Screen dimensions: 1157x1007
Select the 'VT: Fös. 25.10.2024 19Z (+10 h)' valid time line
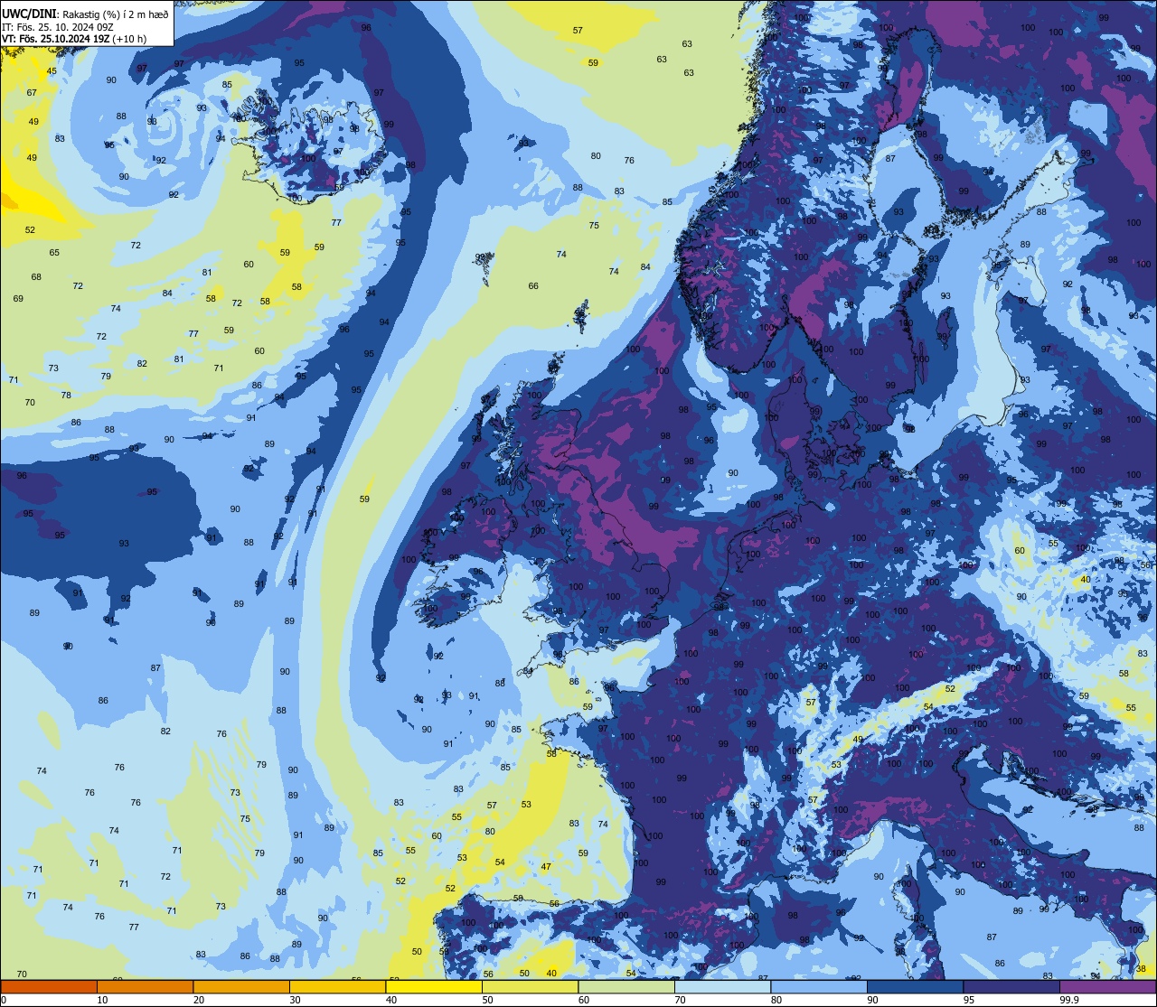pos(74,38)
